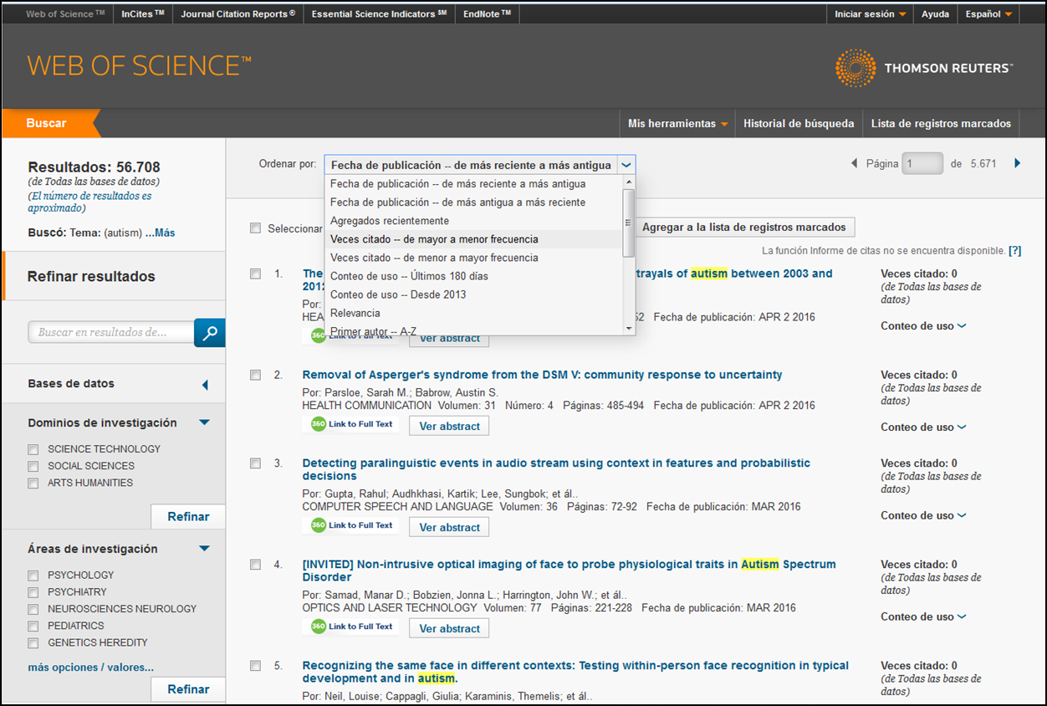The width and height of the screenshot is (1047, 706).
Task: Open más opciones / valores link
Action: [90, 668]
